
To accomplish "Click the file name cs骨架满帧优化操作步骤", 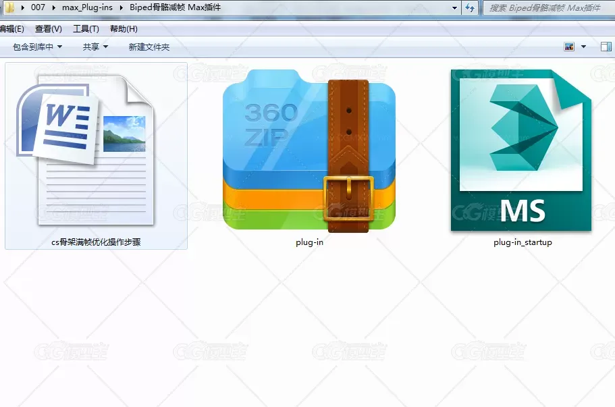I will (96, 242).
